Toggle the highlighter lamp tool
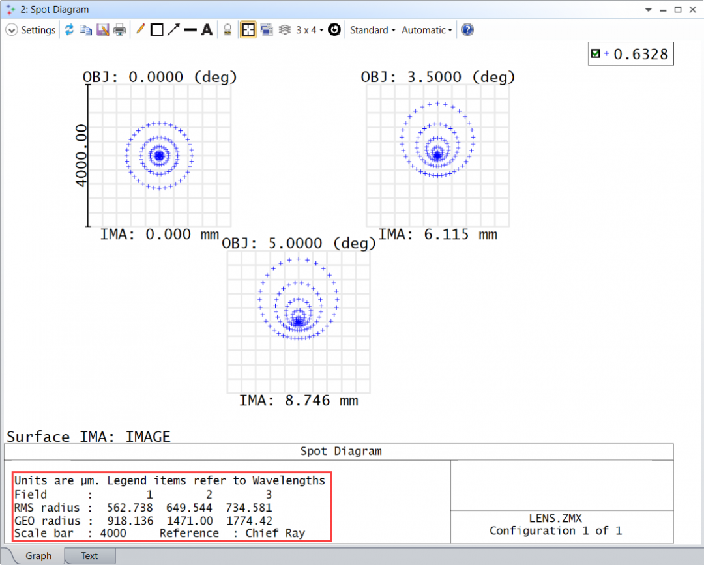The image size is (704, 565). (229, 29)
